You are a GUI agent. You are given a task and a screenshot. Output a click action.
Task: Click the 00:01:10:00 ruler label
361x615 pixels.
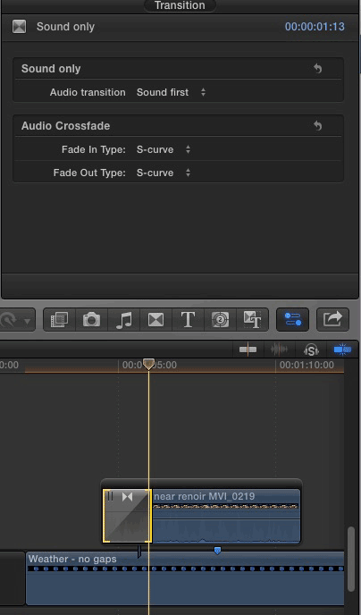pos(306,365)
